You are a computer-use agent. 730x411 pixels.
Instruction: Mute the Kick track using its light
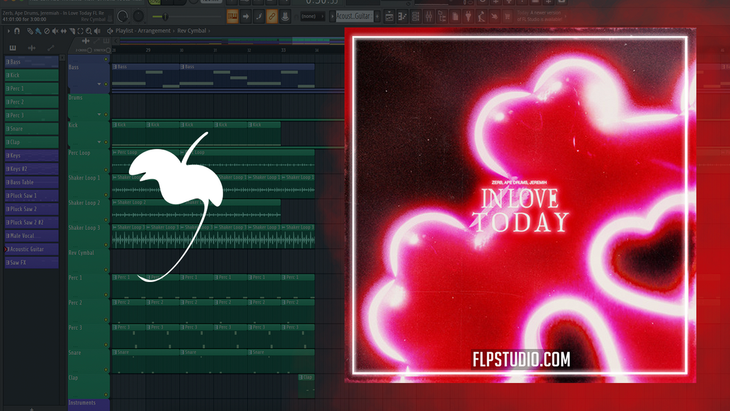(106, 142)
